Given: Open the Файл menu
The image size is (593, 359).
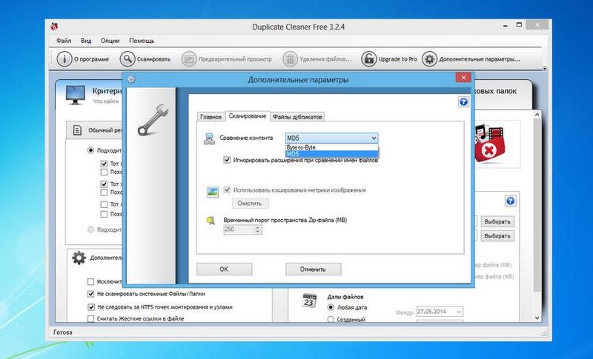Looking at the screenshot, I should pyautogui.click(x=64, y=41).
